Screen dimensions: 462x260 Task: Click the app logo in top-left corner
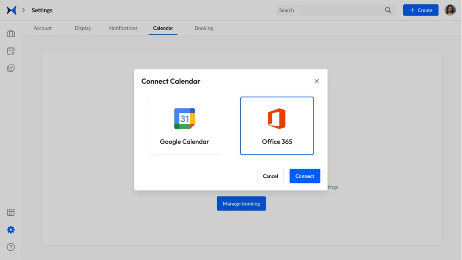pos(11,10)
